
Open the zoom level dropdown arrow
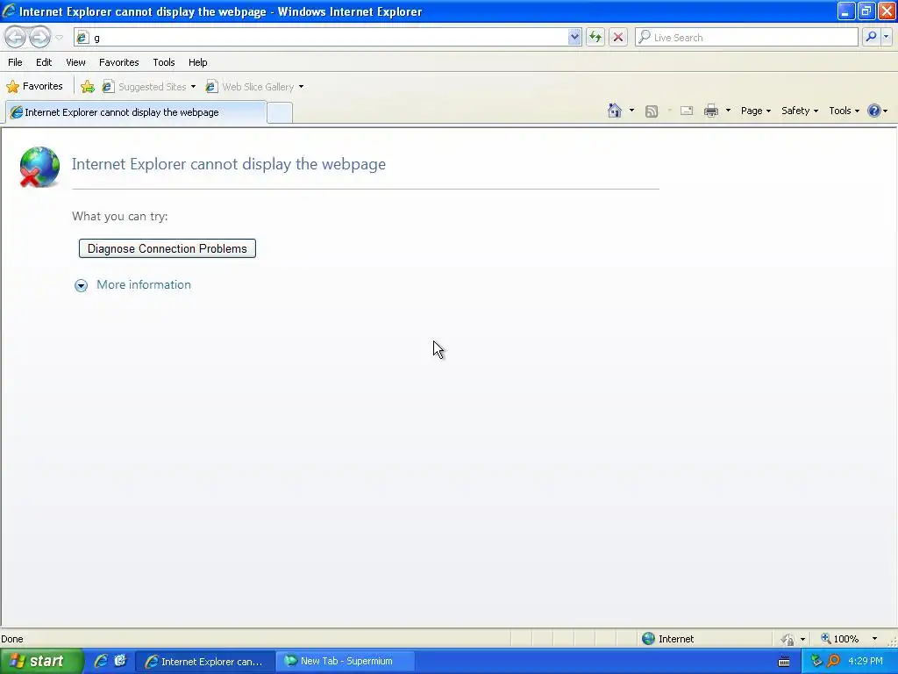point(874,639)
